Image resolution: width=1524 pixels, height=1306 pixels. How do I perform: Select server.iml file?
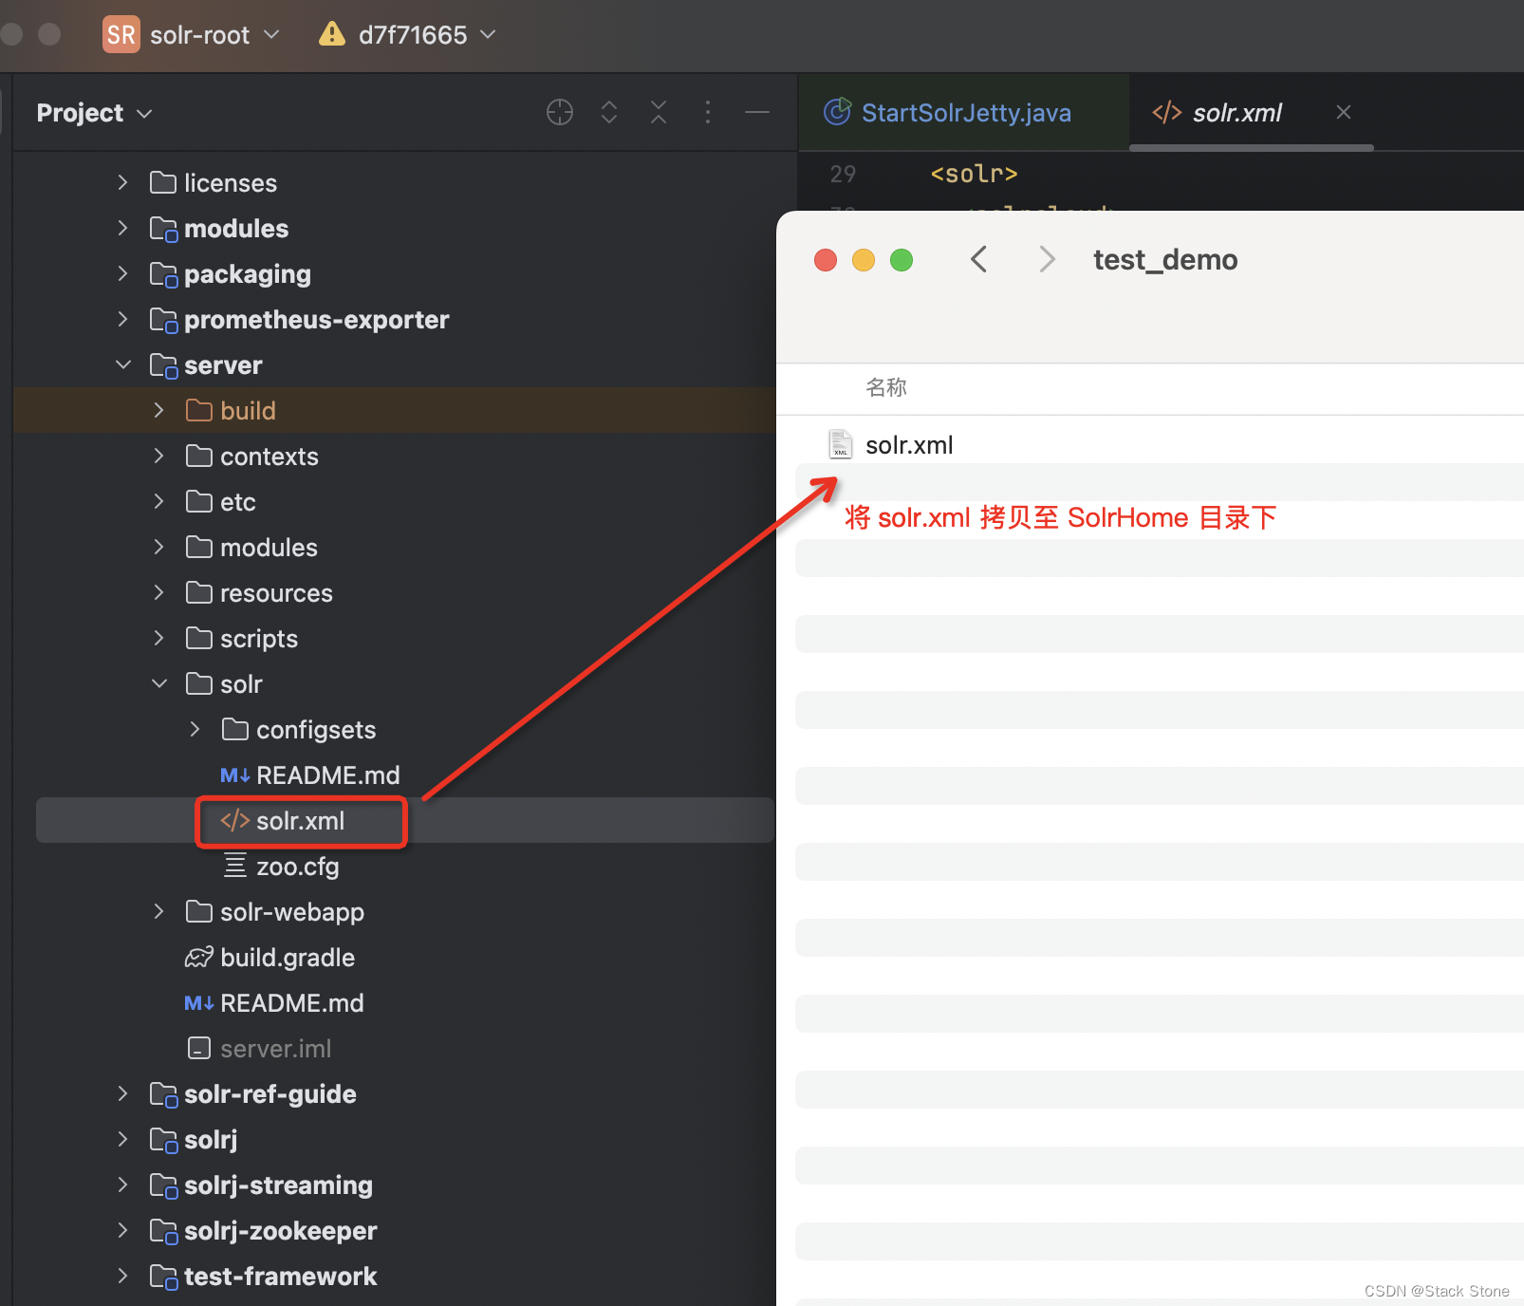[x=275, y=1049]
